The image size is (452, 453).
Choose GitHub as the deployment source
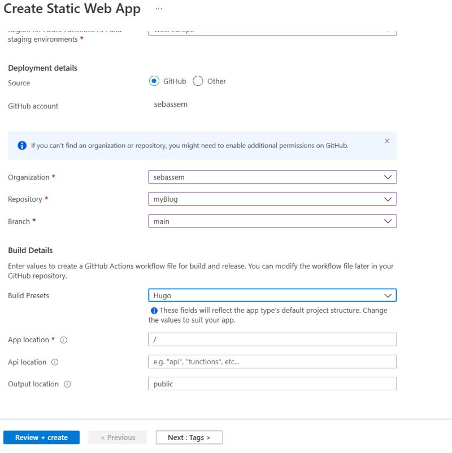pos(154,81)
